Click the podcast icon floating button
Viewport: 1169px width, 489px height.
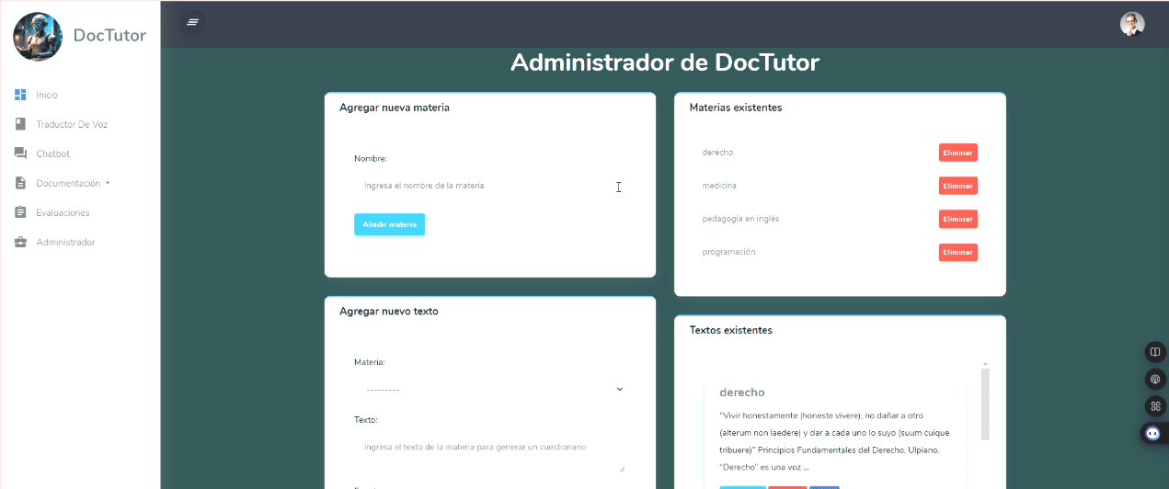click(1155, 379)
